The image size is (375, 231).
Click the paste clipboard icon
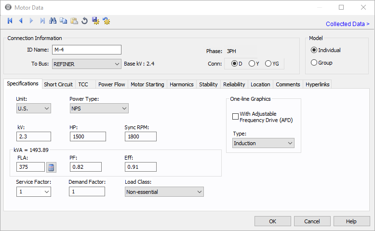(74, 21)
